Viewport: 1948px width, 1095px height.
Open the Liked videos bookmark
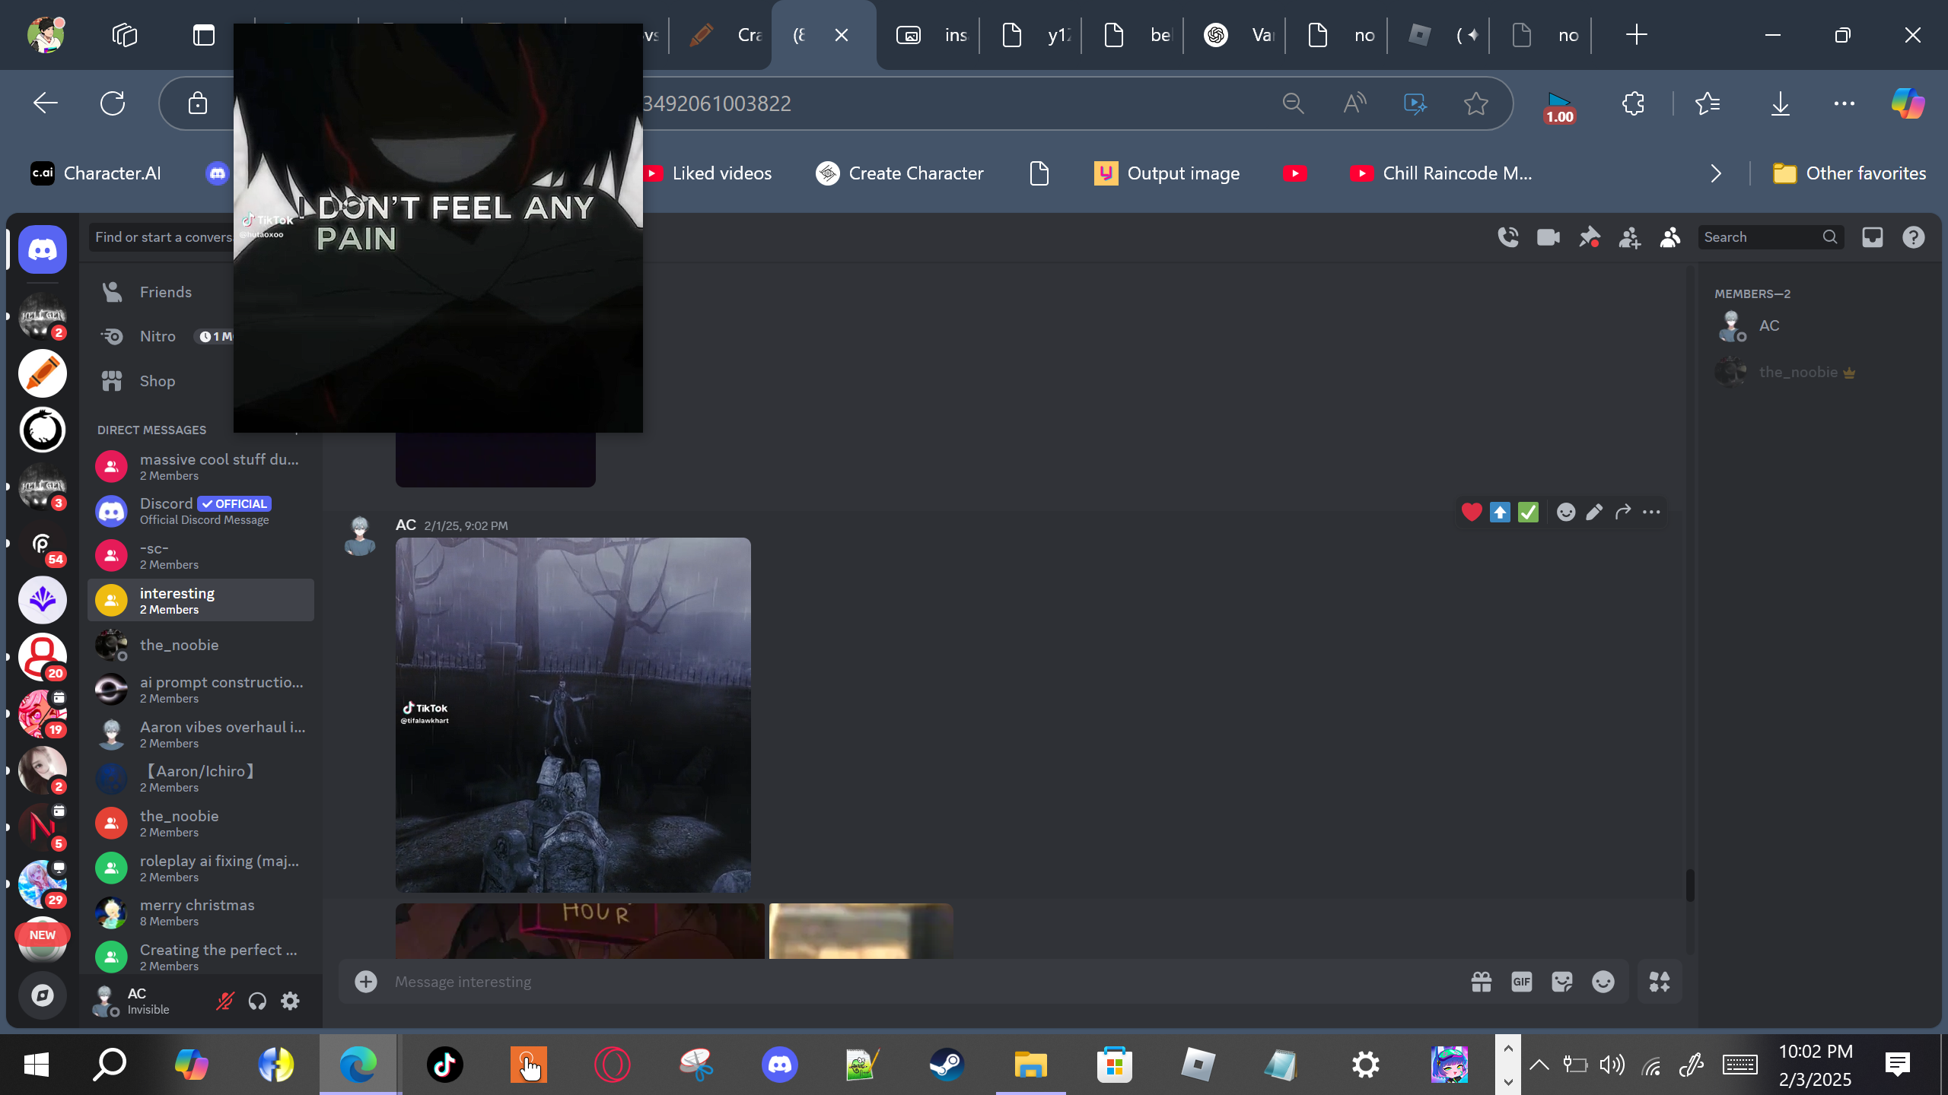pos(708,173)
